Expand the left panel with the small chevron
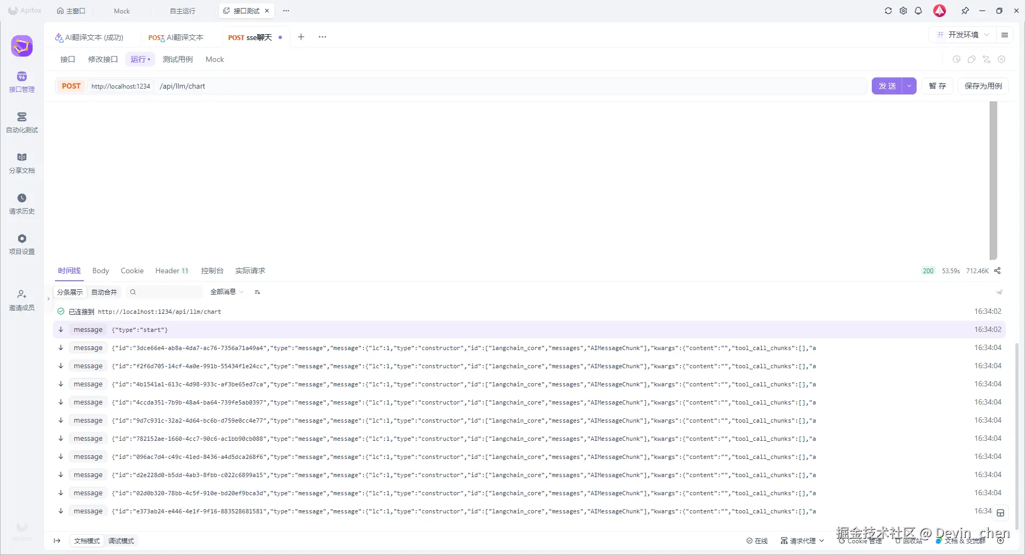1025x555 pixels. [x=48, y=299]
